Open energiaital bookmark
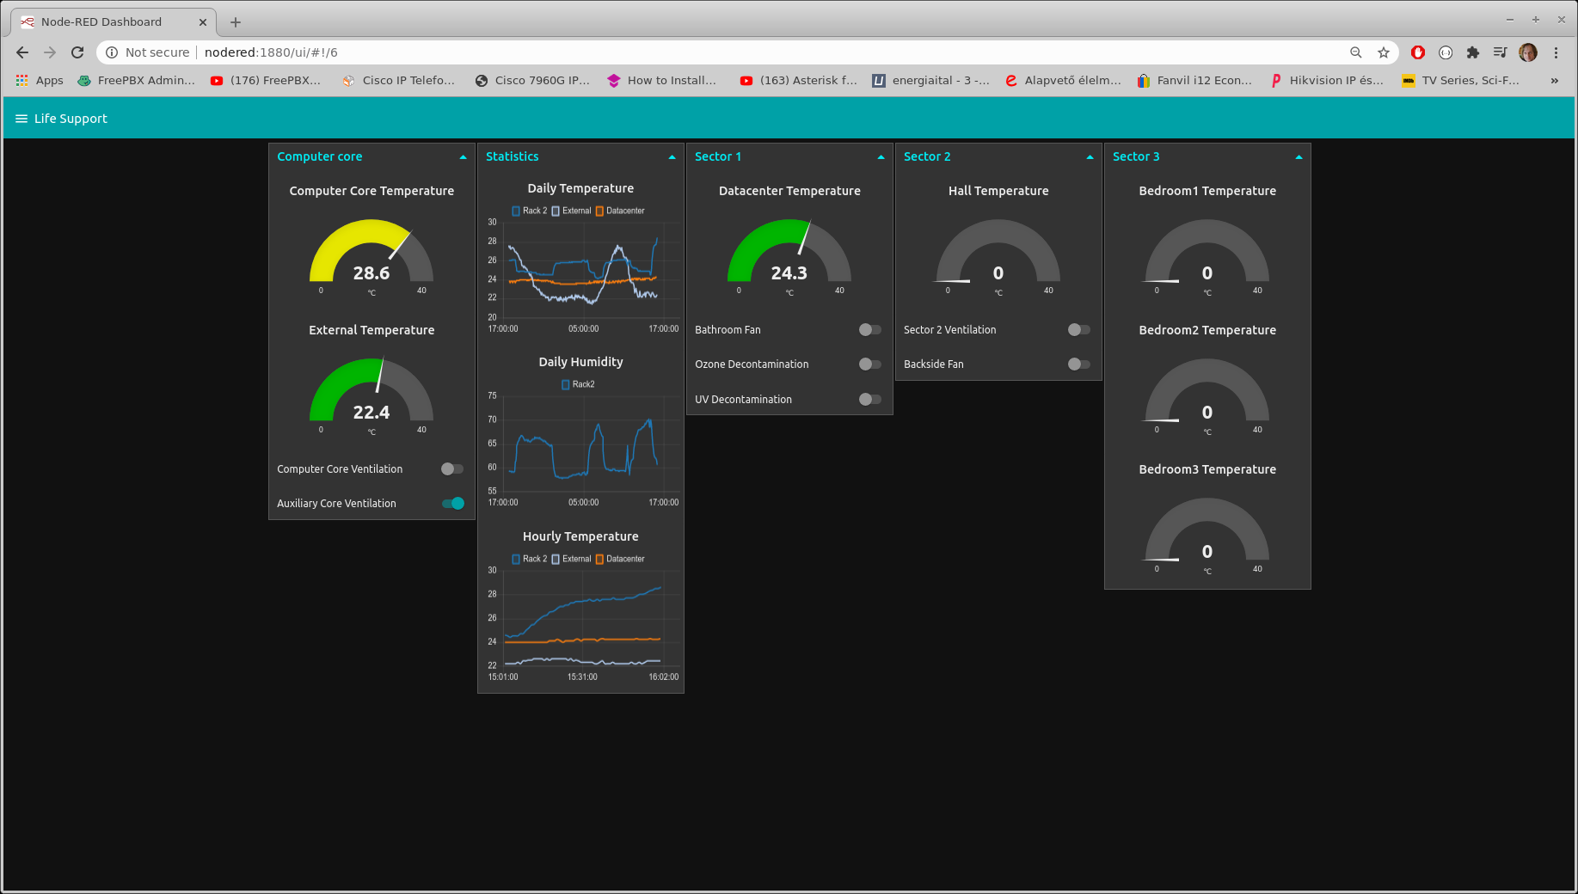Viewport: 1578px width, 894px height. (931, 80)
